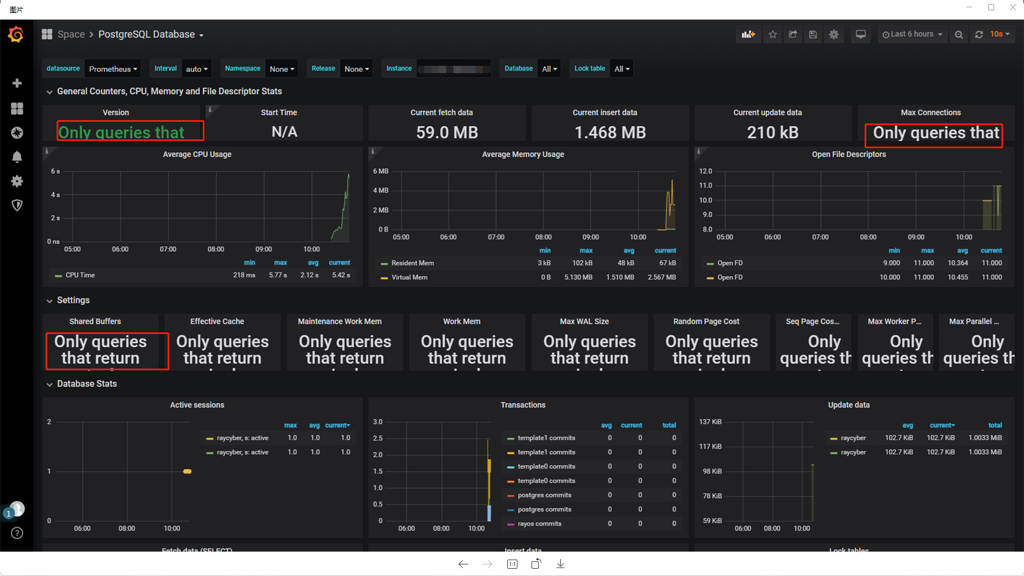Open the Database All dropdown
Viewport: 1024px width, 576px height.
click(x=549, y=69)
